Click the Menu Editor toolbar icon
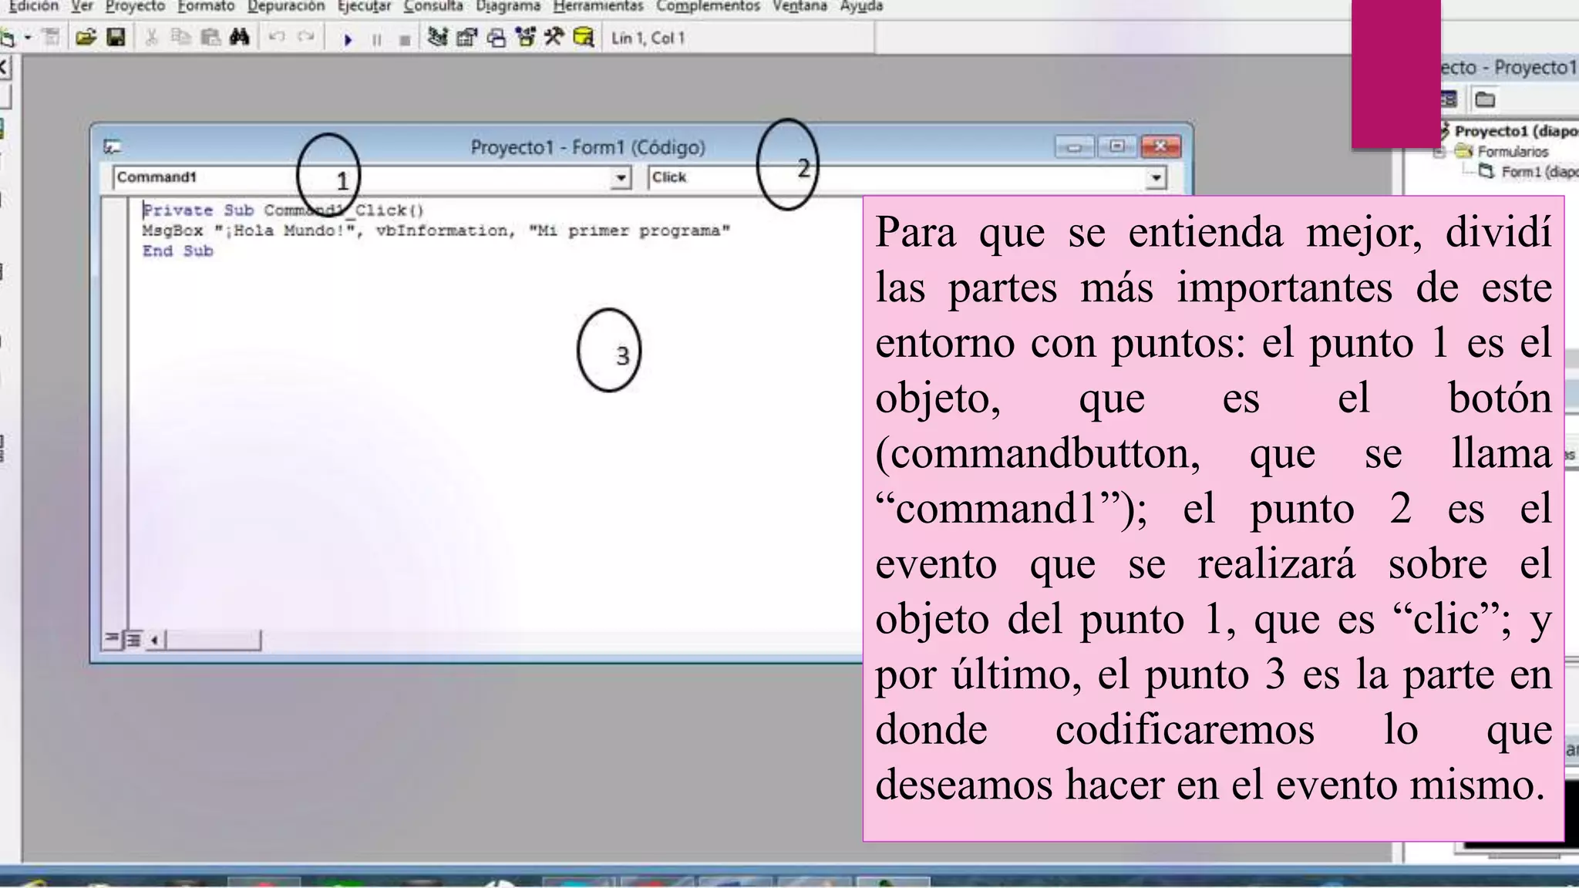This screenshot has width=1579, height=888. pos(51,37)
